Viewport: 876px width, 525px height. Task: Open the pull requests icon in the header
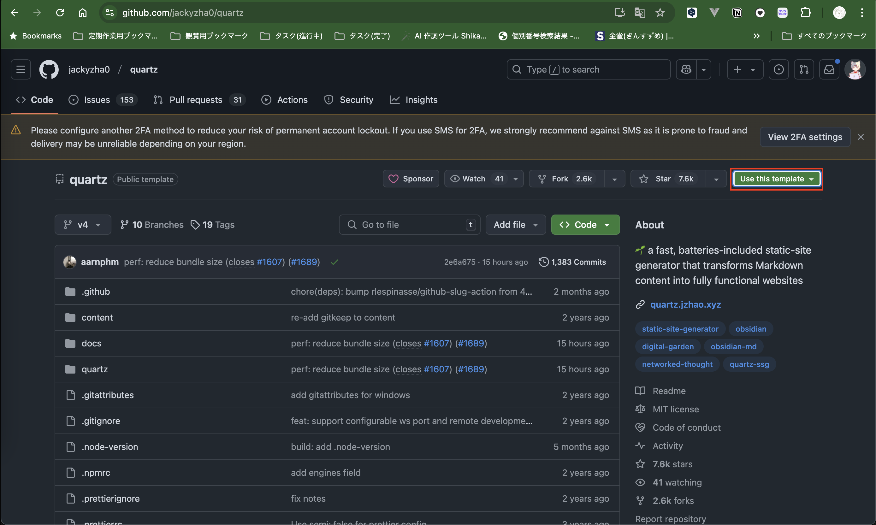(804, 69)
